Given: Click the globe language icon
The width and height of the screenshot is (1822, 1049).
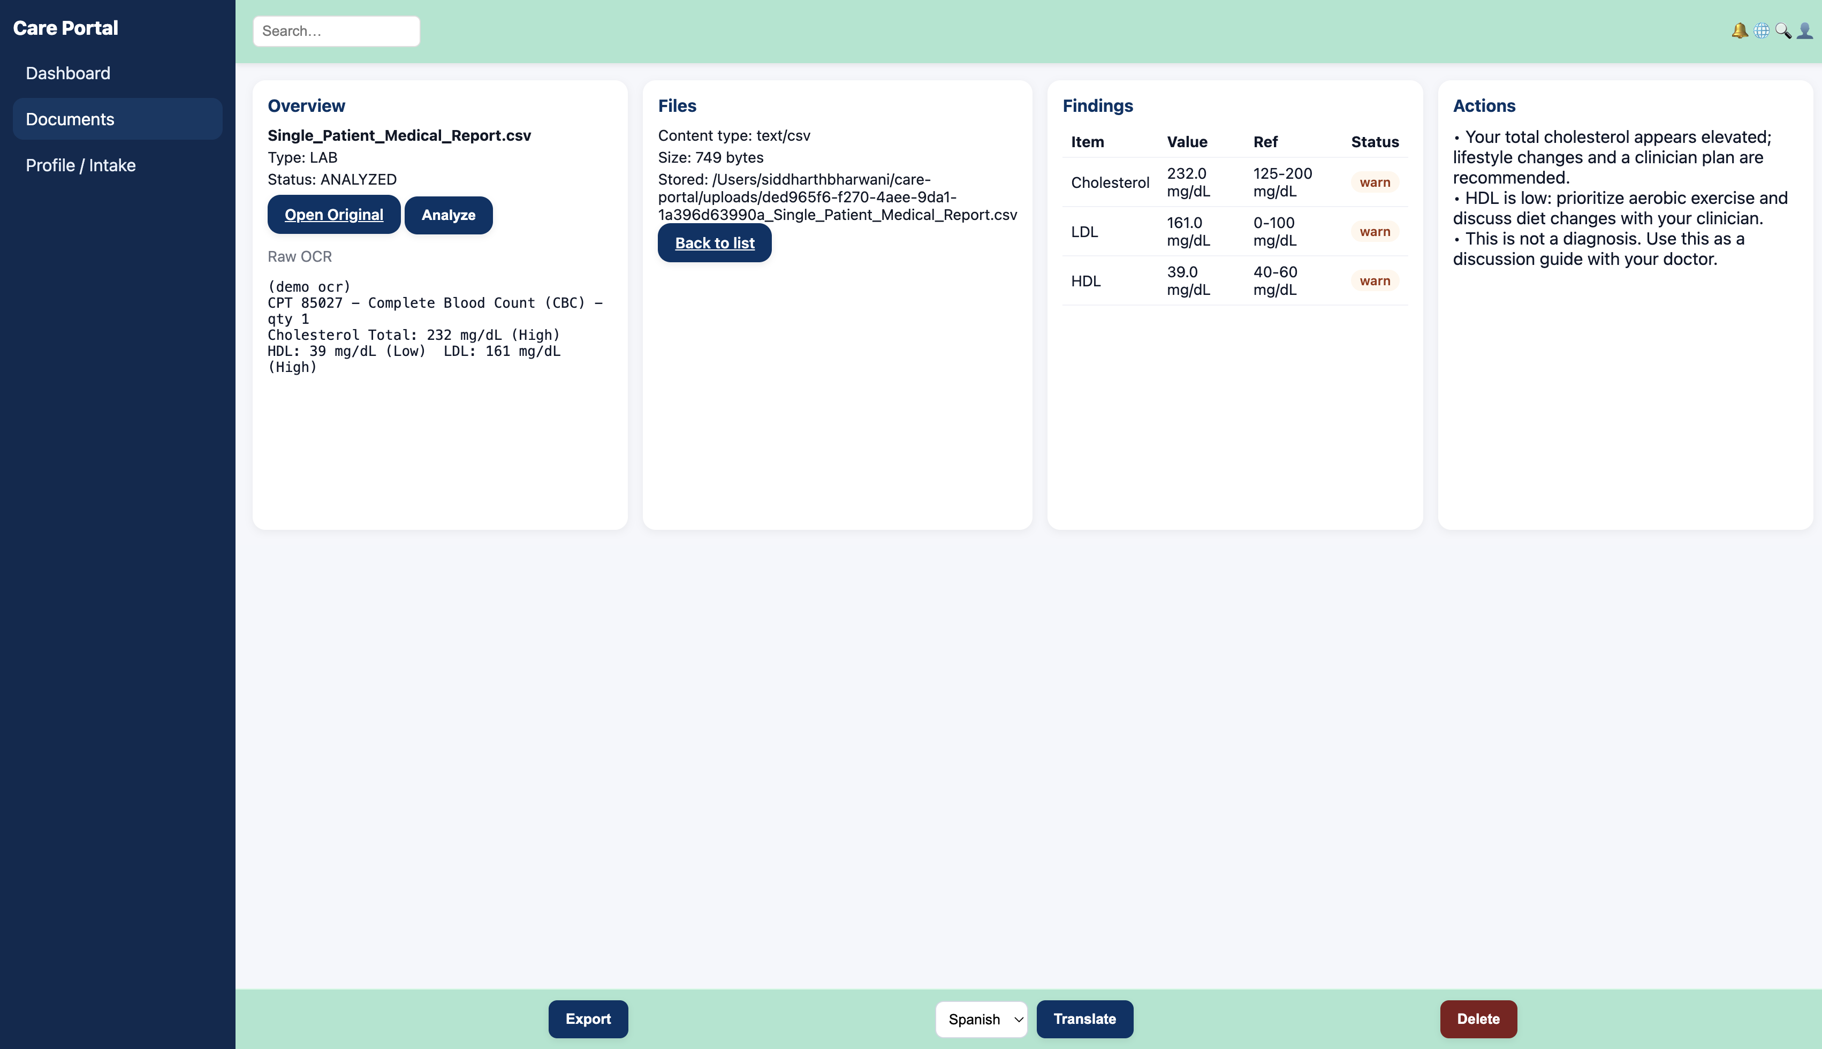Looking at the screenshot, I should click(1761, 31).
